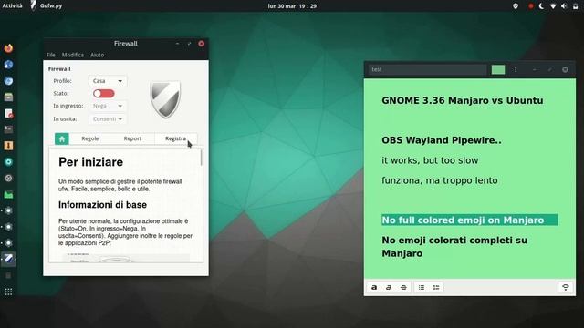Click the red recording indicator in the top bar
The image size is (584, 328).
click(531, 6)
